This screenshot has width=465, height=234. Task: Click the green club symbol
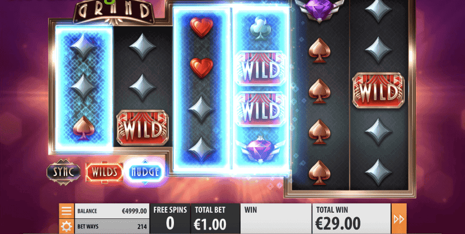coord(260,28)
